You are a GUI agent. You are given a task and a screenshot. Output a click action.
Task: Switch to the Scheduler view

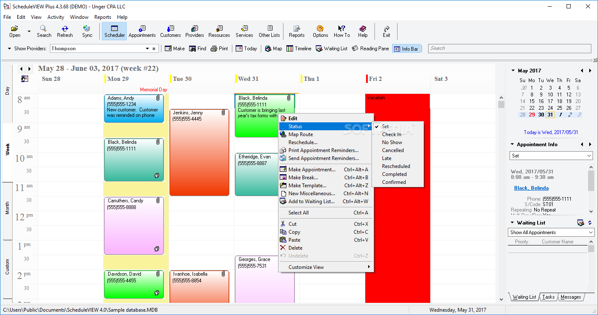[114, 31]
